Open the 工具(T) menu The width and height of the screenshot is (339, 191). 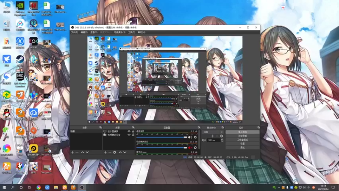[131, 32]
